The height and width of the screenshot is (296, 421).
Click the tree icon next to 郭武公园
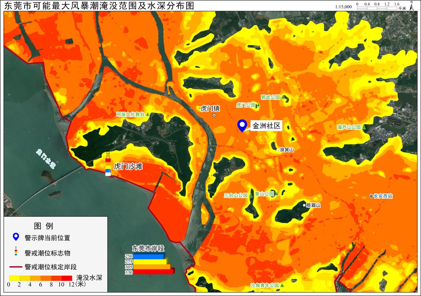283,97
